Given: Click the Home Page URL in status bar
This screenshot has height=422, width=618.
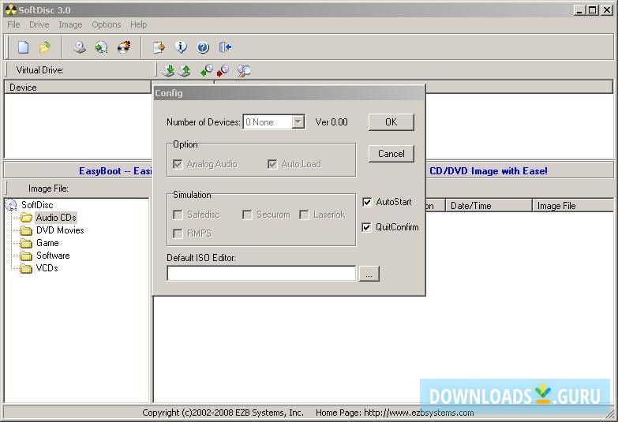Looking at the screenshot, I should tap(395, 413).
